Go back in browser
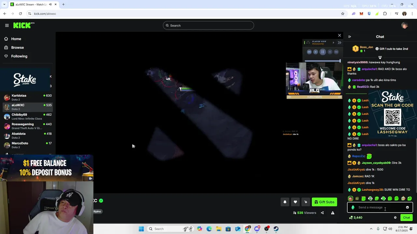This screenshot has height=234, width=417. [5, 14]
